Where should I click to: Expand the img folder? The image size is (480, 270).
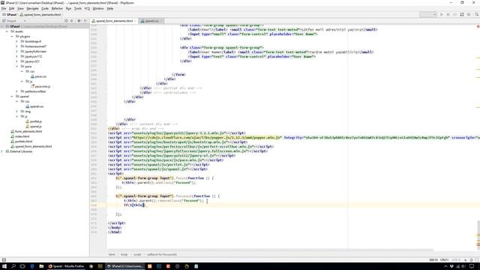click(x=16, y=112)
